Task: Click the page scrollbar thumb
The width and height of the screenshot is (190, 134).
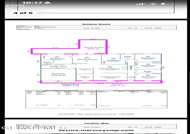Action: click(189, 87)
